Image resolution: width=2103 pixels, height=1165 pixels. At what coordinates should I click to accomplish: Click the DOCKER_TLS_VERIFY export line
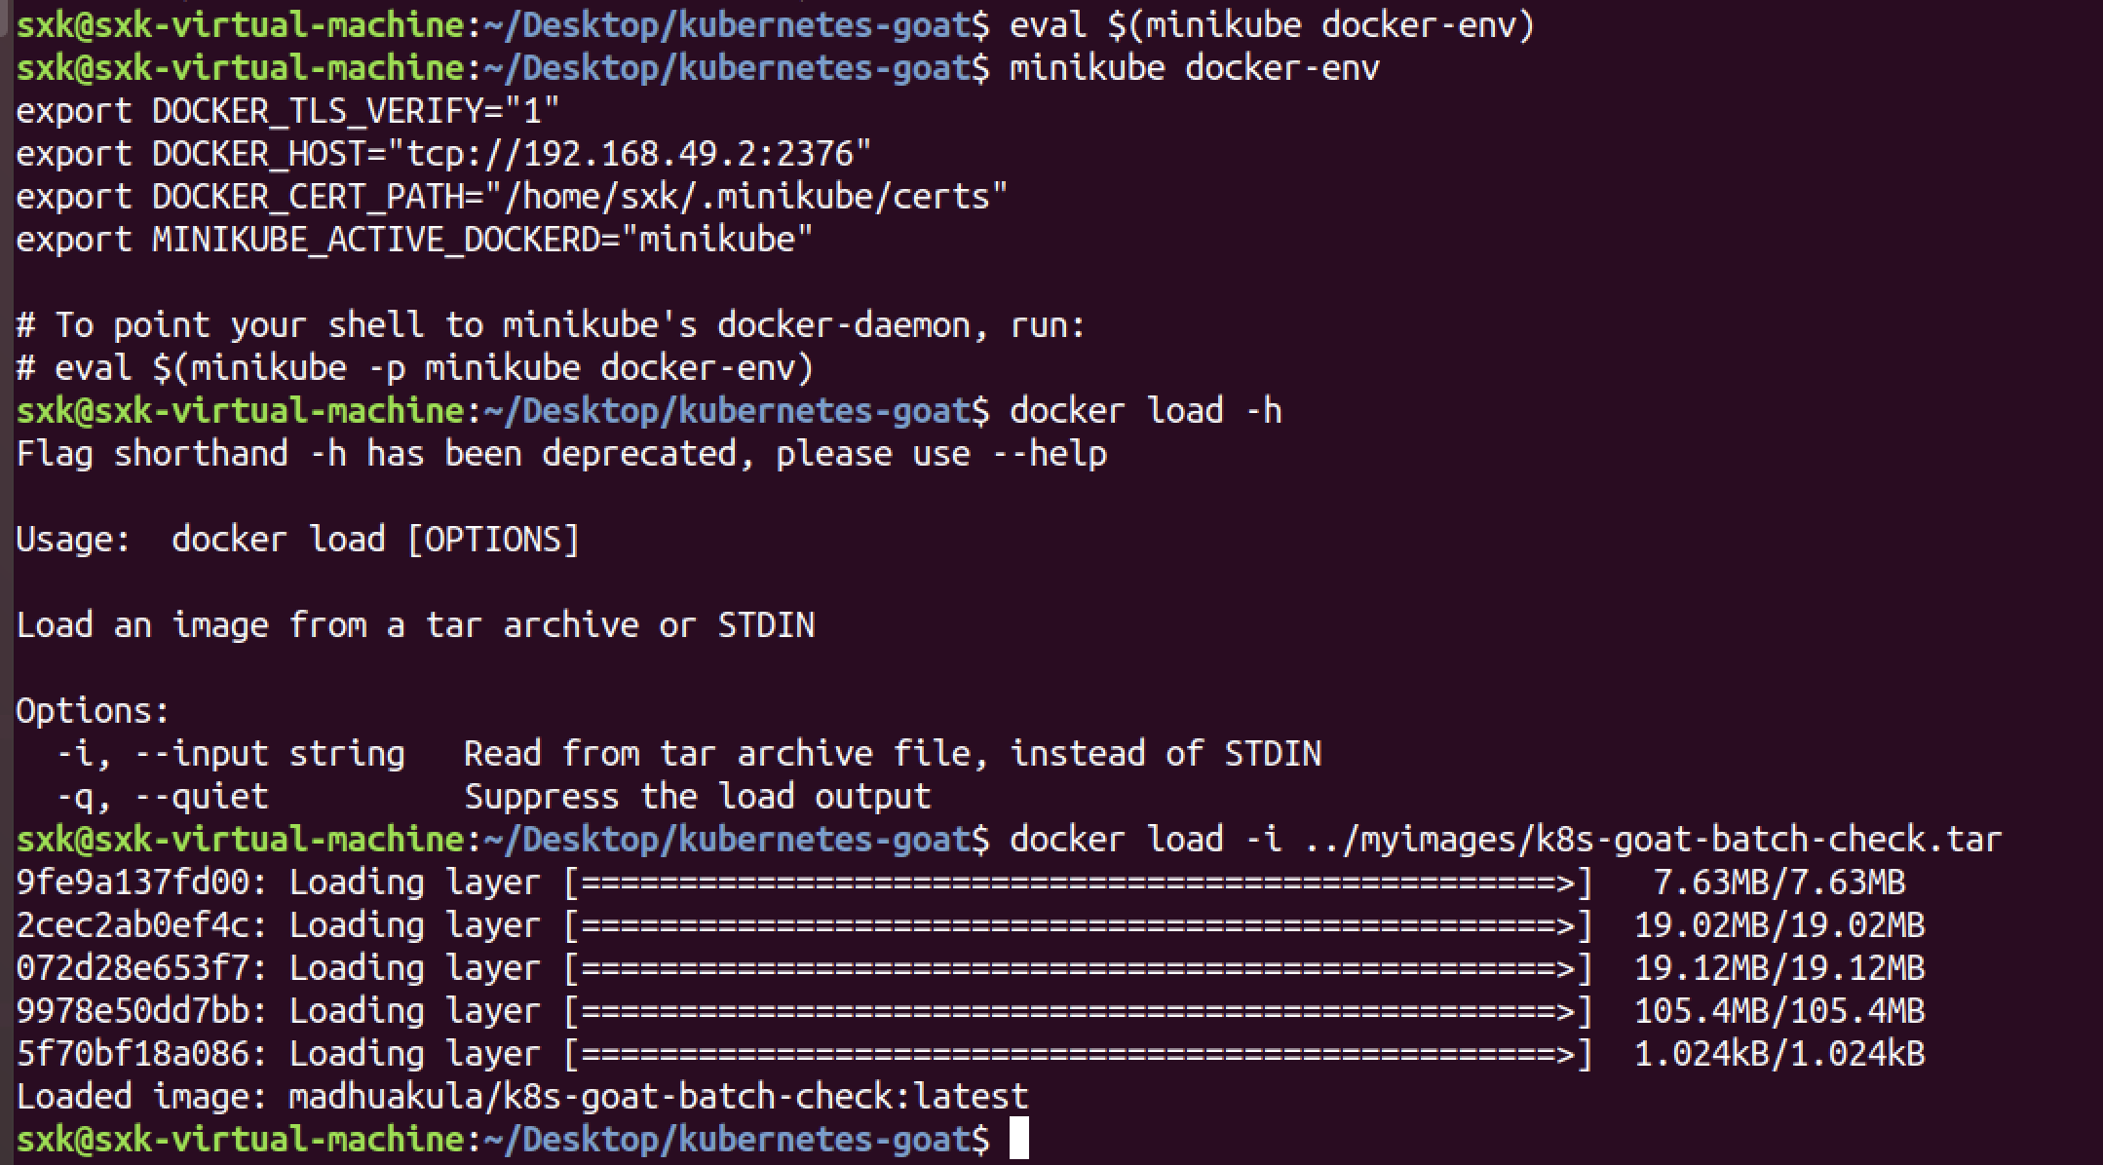[287, 111]
